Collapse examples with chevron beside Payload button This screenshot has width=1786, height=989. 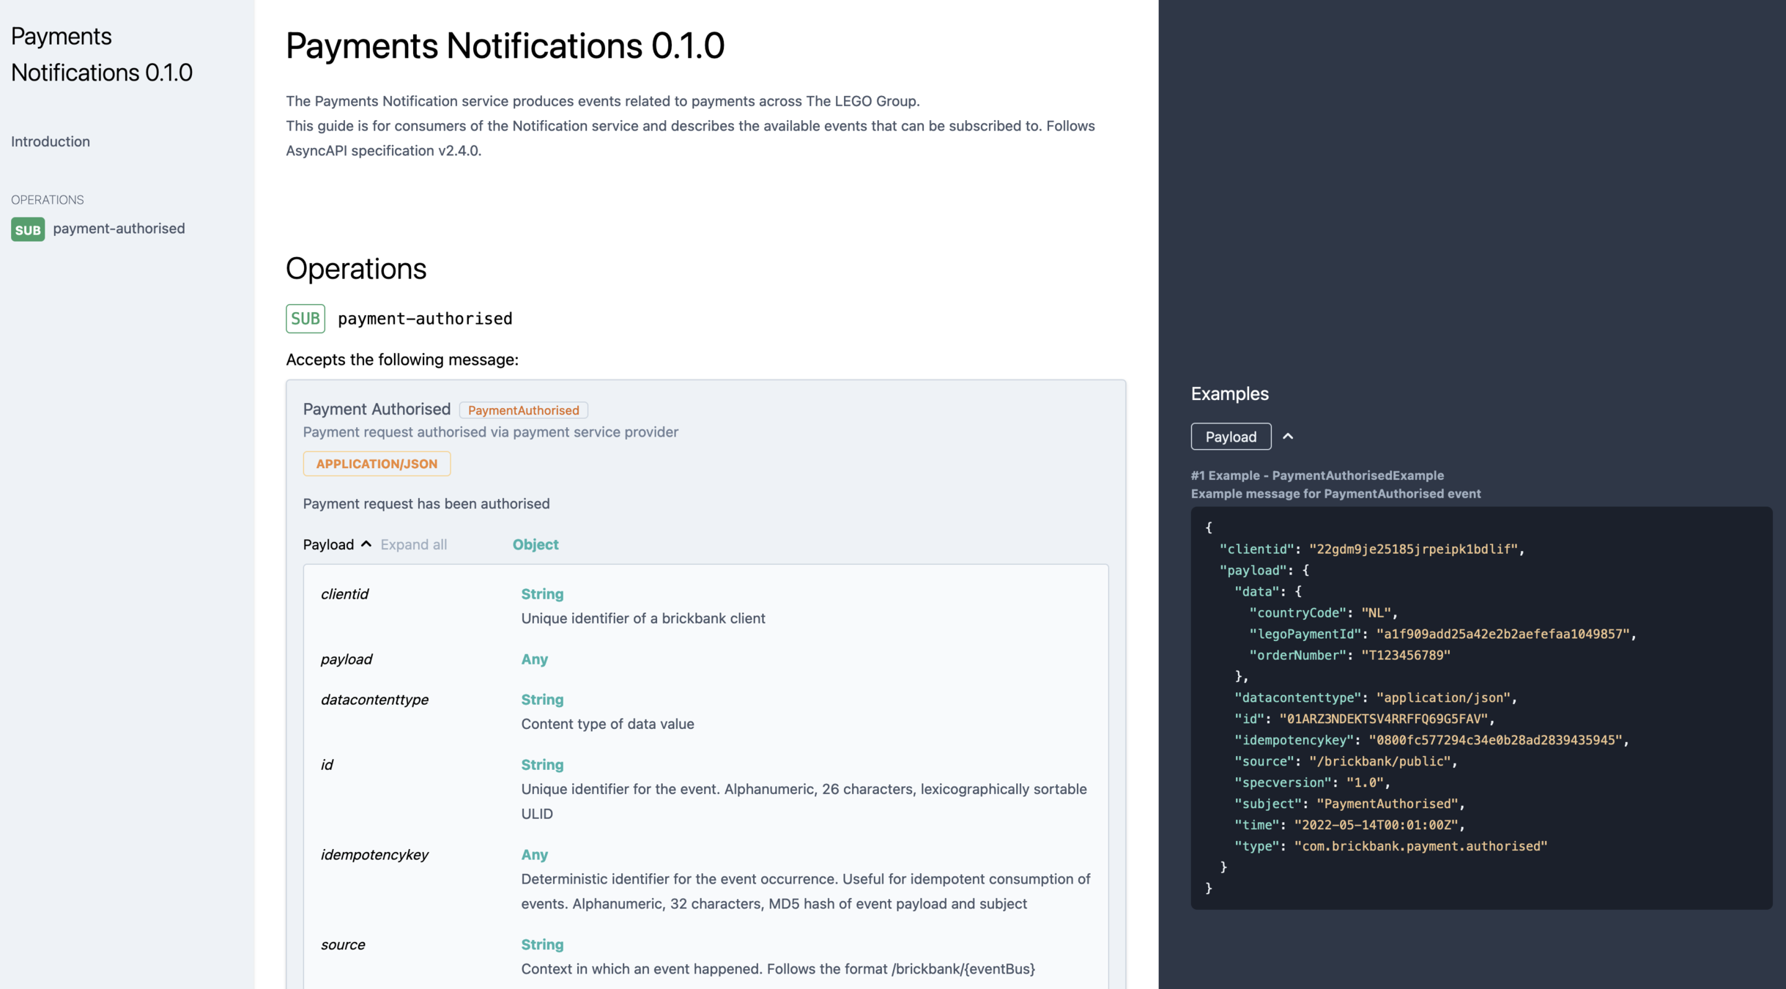(x=1288, y=437)
